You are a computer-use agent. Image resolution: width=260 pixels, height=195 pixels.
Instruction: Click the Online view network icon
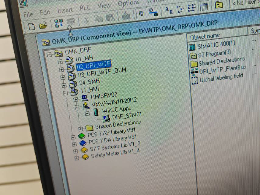(x=153, y=12)
